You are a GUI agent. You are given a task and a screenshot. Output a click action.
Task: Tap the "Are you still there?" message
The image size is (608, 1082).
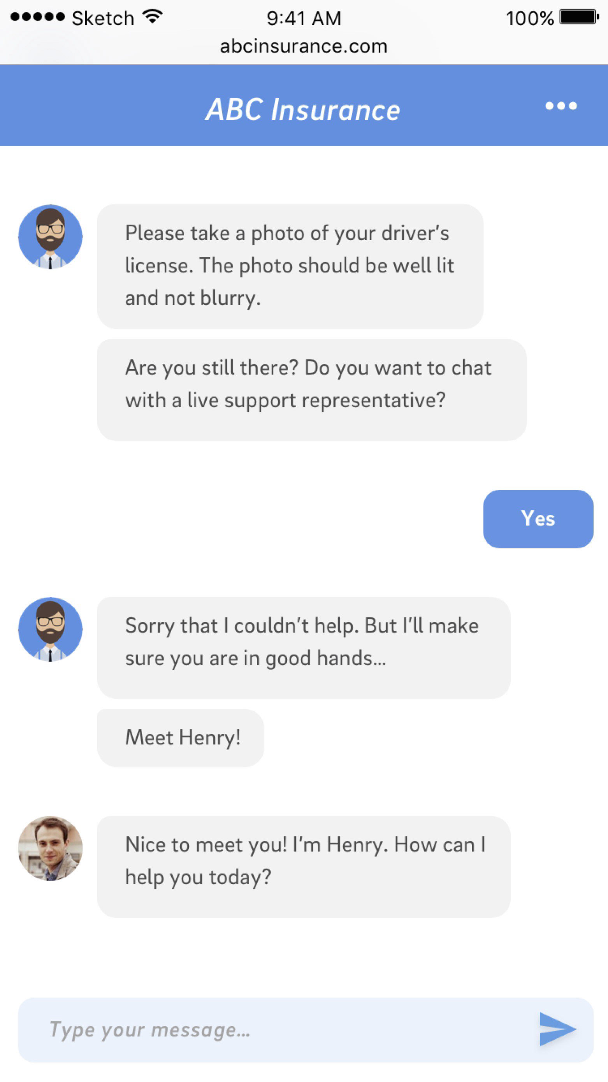click(x=311, y=389)
